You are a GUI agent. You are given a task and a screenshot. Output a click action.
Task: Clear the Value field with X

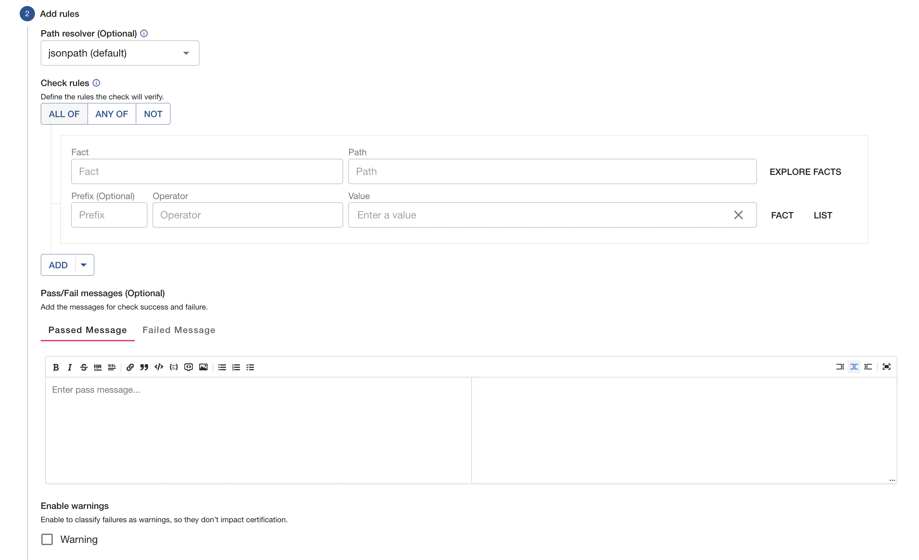[738, 215]
